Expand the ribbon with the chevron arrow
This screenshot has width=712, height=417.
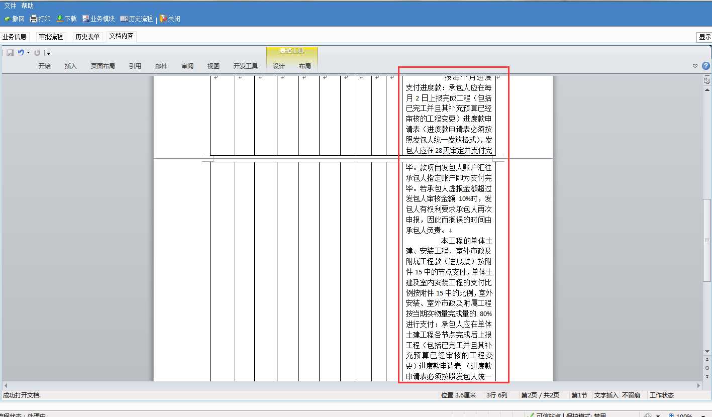[x=695, y=66]
